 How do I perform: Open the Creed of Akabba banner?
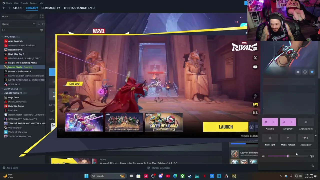click(164, 122)
